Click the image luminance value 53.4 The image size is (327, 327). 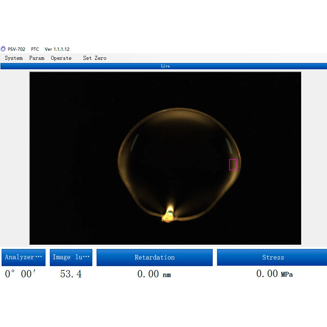point(71,274)
